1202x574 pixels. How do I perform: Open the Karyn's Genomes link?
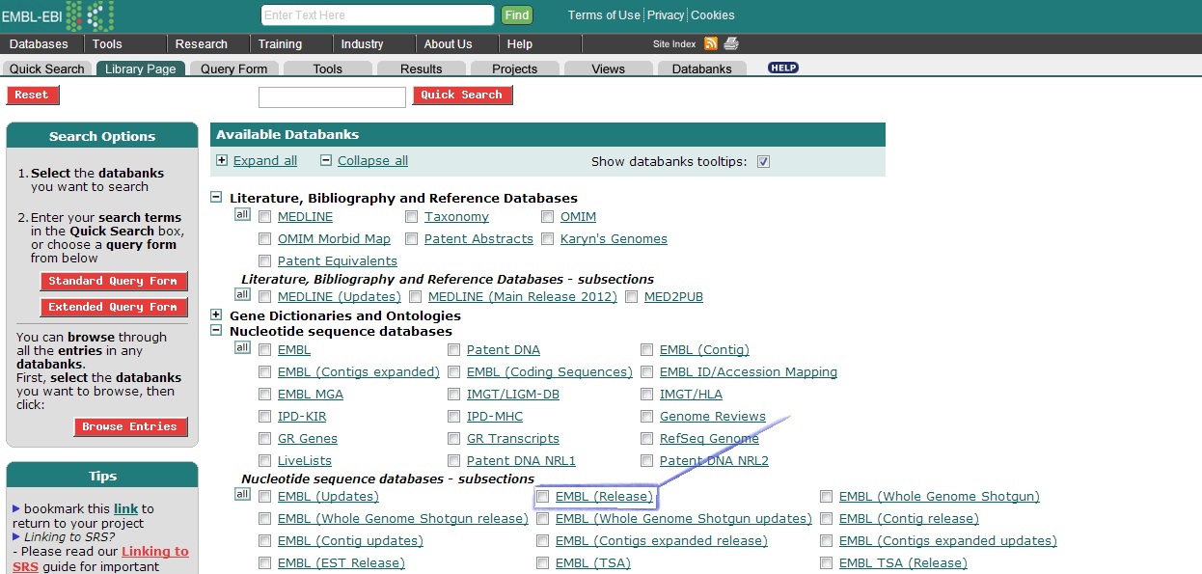614,239
